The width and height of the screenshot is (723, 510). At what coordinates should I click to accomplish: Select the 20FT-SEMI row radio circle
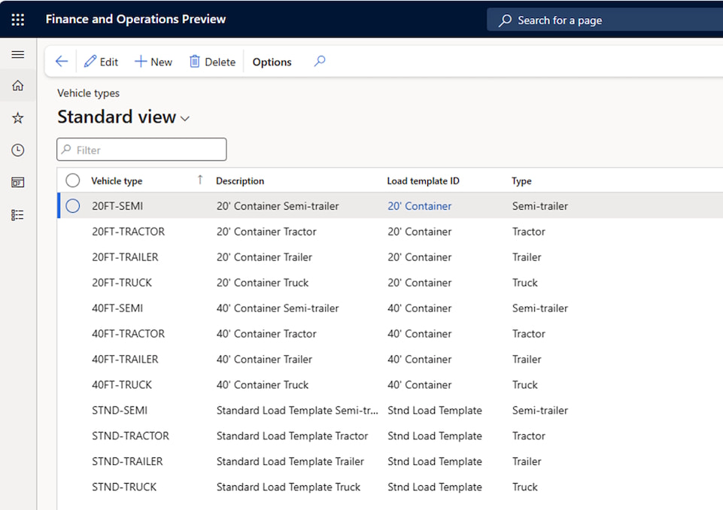point(73,206)
